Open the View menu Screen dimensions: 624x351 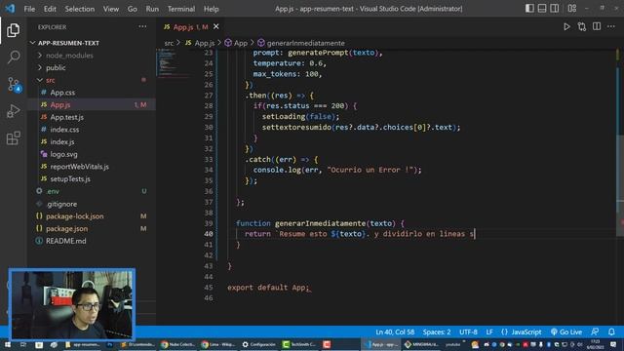pyautogui.click(x=110, y=9)
